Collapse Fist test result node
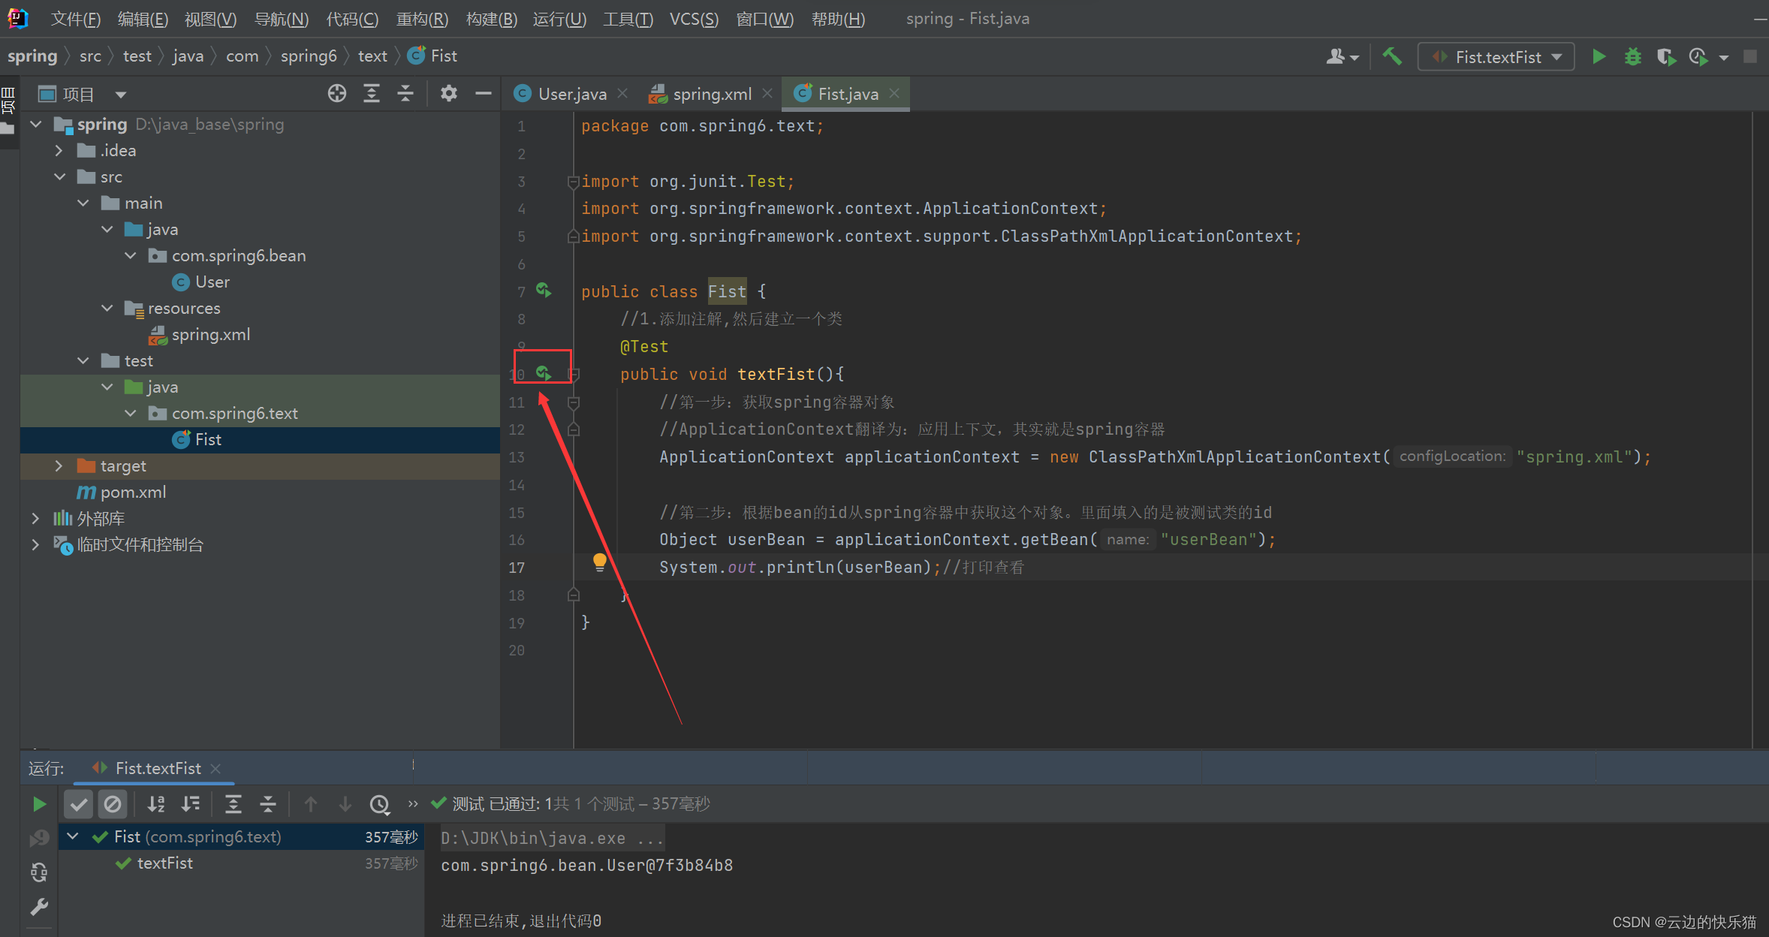Screen dimensions: 1769x937 (x=73, y=836)
